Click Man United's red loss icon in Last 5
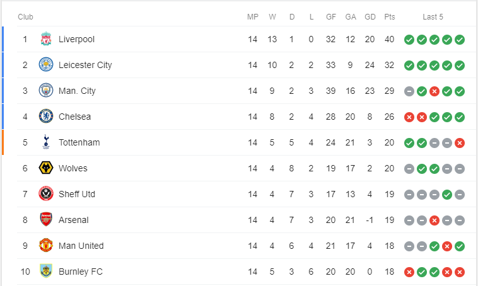Image resolution: width=478 pixels, height=286 pixels. coord(447,246)
